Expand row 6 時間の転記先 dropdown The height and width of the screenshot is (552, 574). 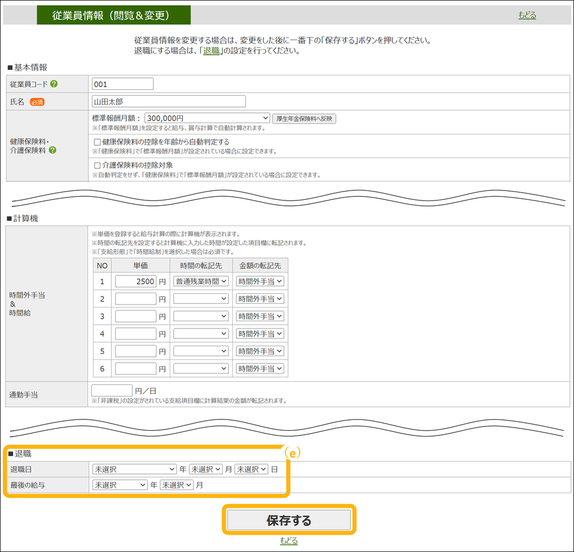tap(201, 369)
